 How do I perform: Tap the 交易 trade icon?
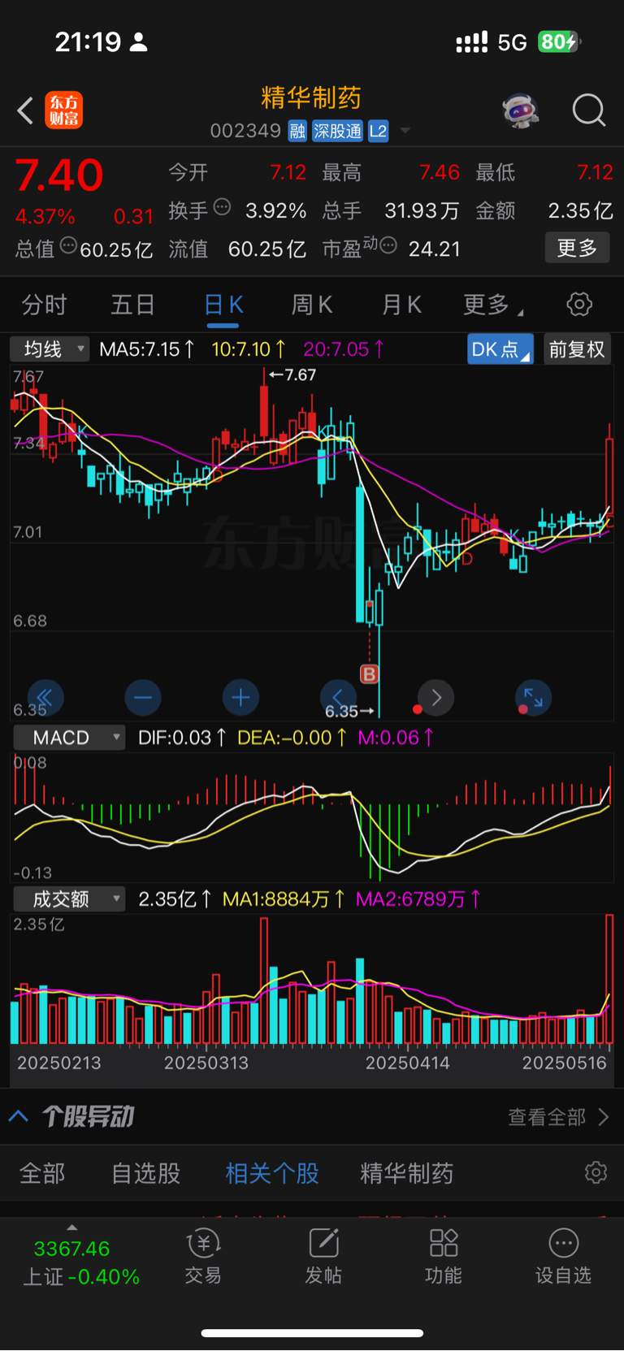(x=203, y=1256)
